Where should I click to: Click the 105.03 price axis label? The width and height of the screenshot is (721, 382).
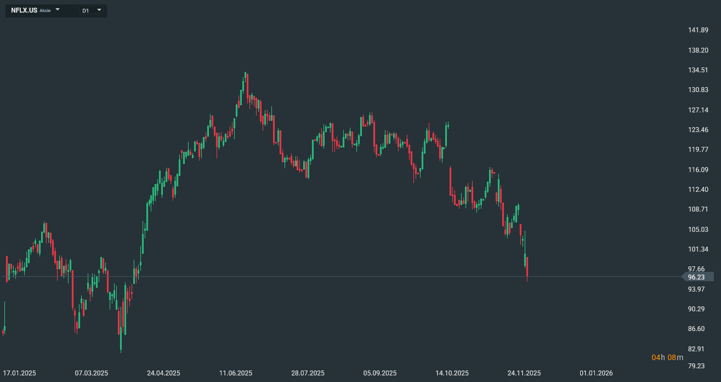(x=698, y=230)
